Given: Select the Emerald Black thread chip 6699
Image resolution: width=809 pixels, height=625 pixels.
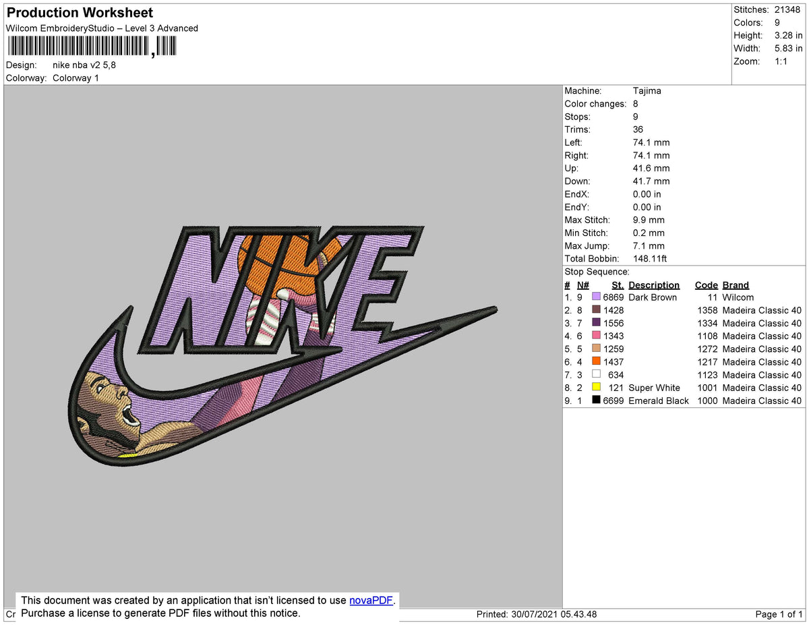Looking at the screenshot, I should tap(597, 400).
